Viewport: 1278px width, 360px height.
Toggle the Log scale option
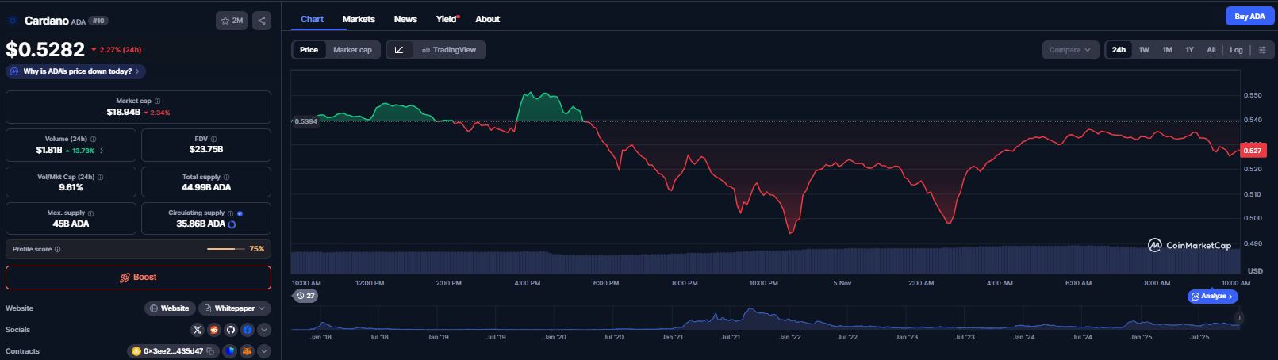tap(1236, 50)
